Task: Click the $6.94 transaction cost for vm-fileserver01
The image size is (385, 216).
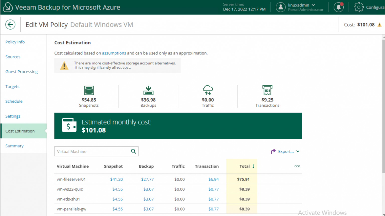Action: click(214, 179)
